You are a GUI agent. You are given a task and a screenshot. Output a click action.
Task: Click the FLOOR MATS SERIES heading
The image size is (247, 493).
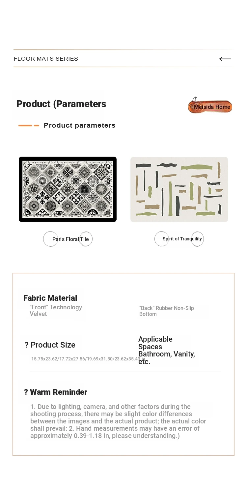coord(46,59)
